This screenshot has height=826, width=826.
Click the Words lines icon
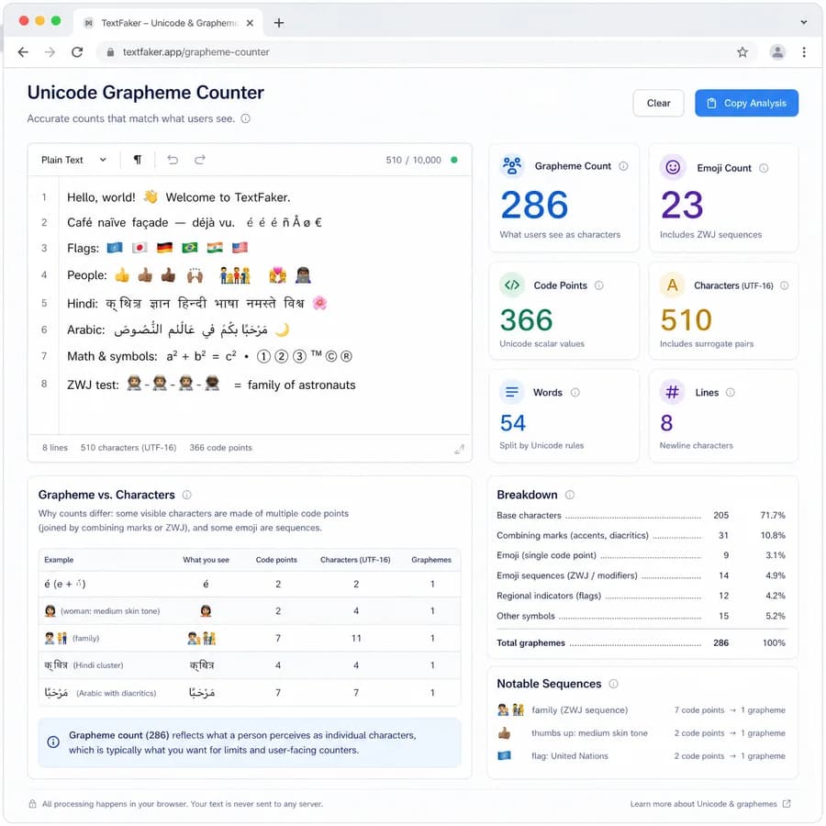tap(511, 392)
